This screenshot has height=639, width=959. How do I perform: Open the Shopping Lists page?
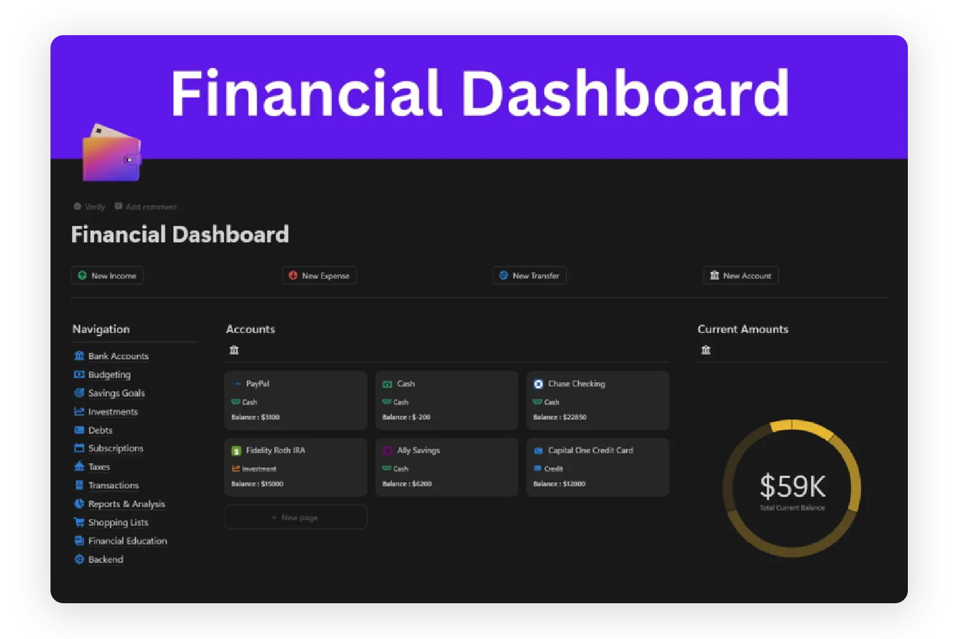point(118,522)
